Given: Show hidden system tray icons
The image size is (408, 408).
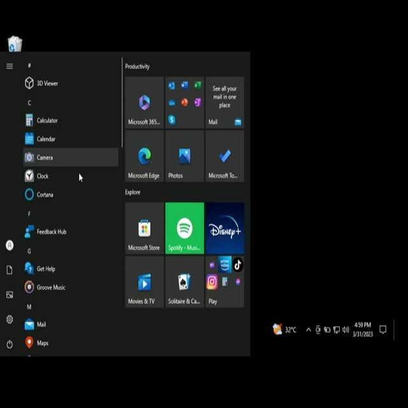Looking at the screenshot, I should (309, 330).
